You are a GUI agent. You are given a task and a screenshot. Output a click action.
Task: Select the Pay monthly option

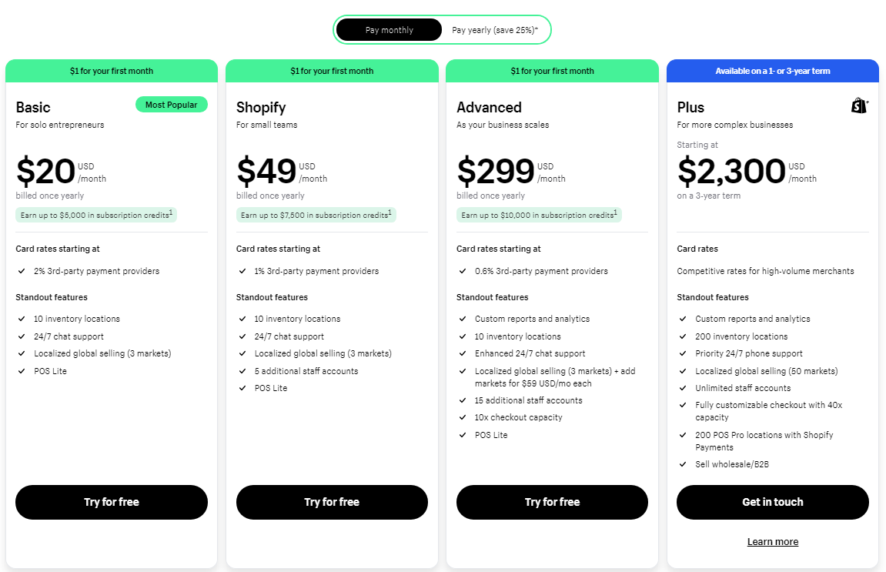388,29
